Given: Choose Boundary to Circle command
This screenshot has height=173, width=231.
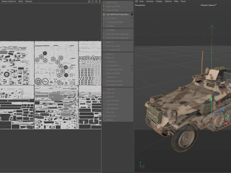Looking at the screenshot, I should click(x=118, y=81).
